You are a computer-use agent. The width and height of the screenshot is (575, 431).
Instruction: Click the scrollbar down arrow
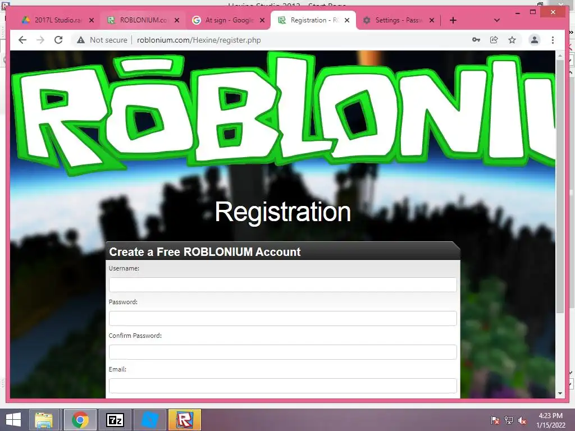[x=560, y=393]
